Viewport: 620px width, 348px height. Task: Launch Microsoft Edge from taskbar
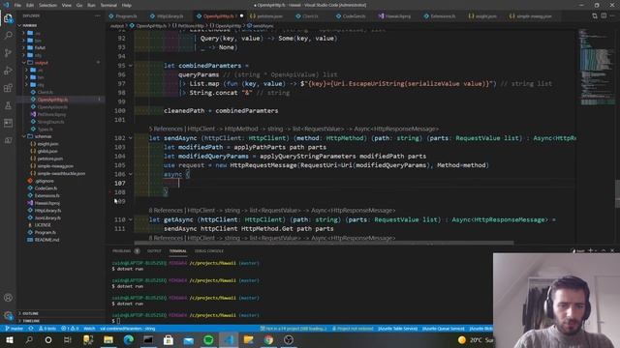pyautogui.click(x=129, y=339)
